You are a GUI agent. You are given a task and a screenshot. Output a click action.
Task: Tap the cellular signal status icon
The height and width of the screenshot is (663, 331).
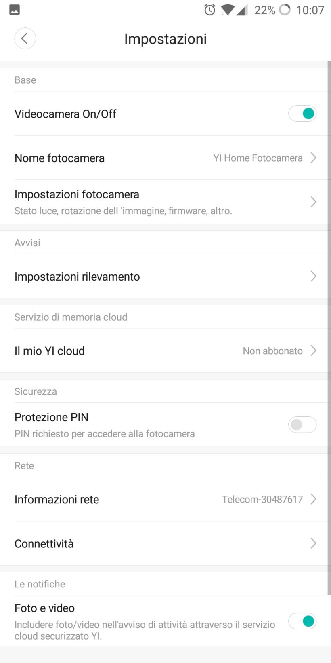tap(242, 10)
